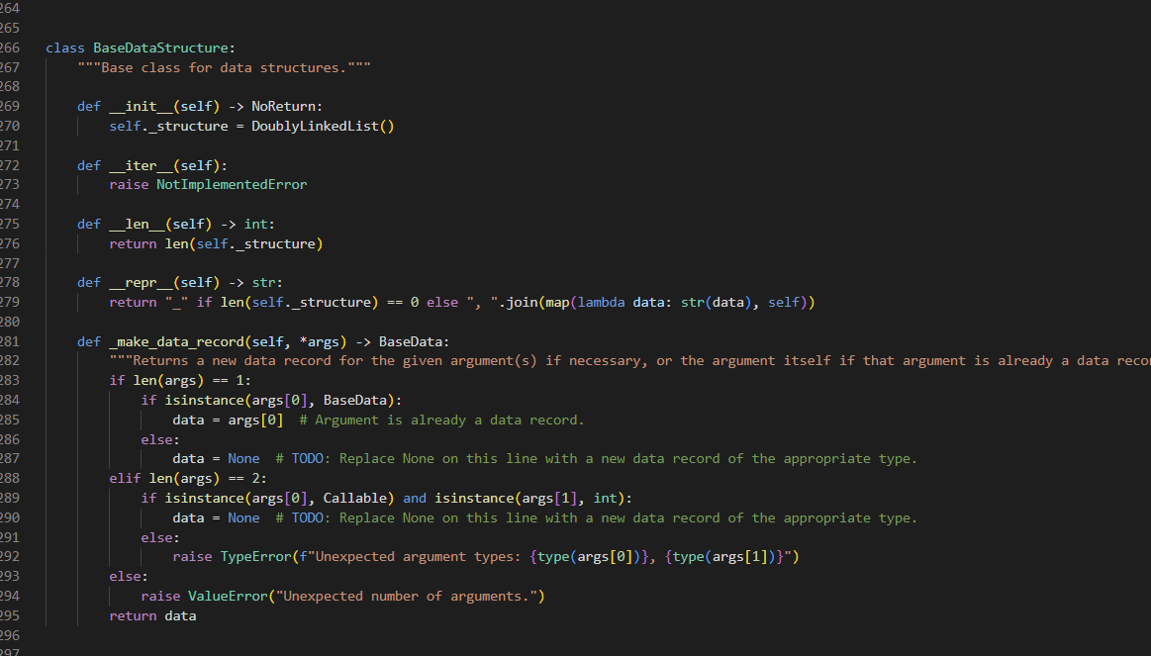This screenshot has width=1151, height=656.
Task: Click the 'and' keyword
Action: click(x=415, y=499)
